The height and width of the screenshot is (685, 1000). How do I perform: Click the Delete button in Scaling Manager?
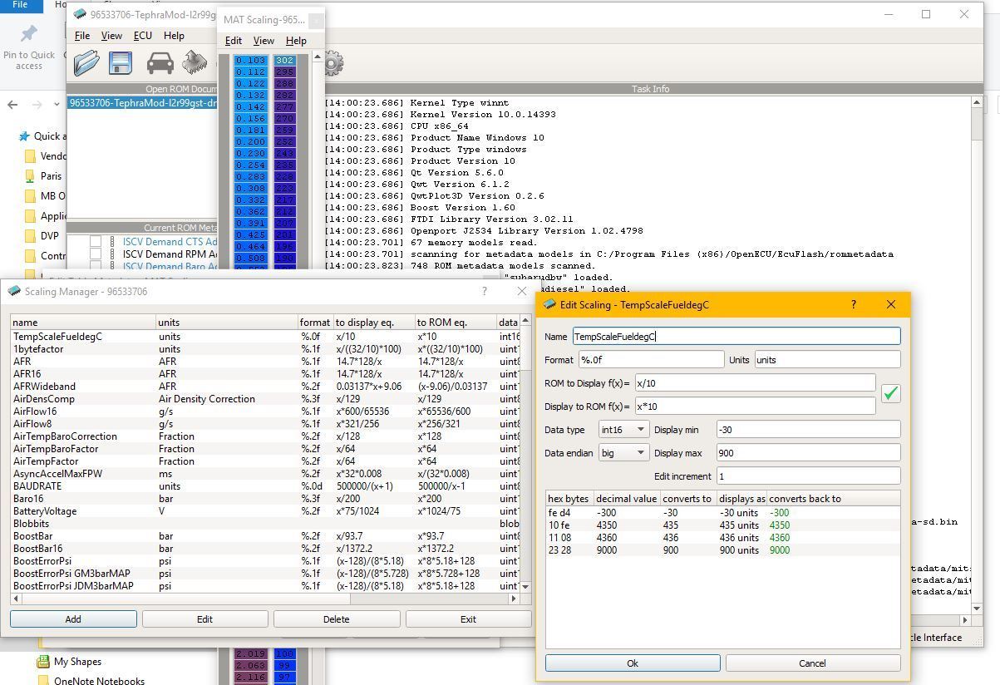[336, 619]
